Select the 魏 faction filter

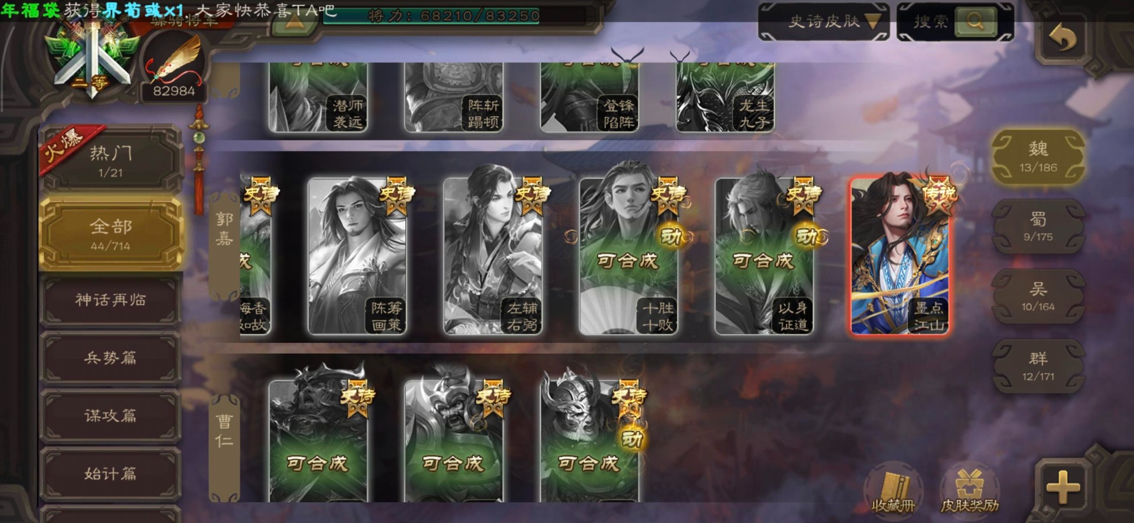point(1038,156)
